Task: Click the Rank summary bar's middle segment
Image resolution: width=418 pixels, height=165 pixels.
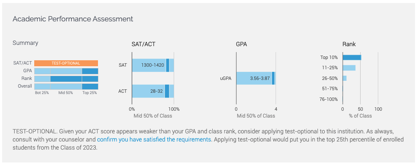Action: (66, 79)
